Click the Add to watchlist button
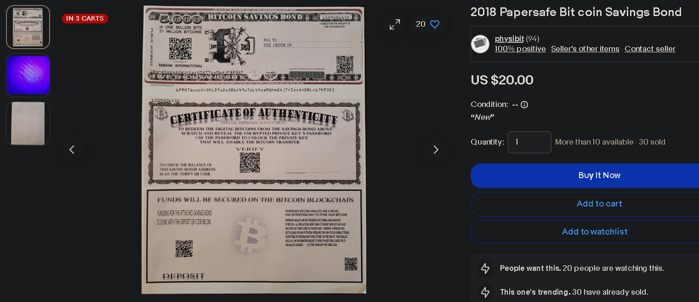Image resolution: width=699 pixels, height=302 pixels. tap(585, 232)
